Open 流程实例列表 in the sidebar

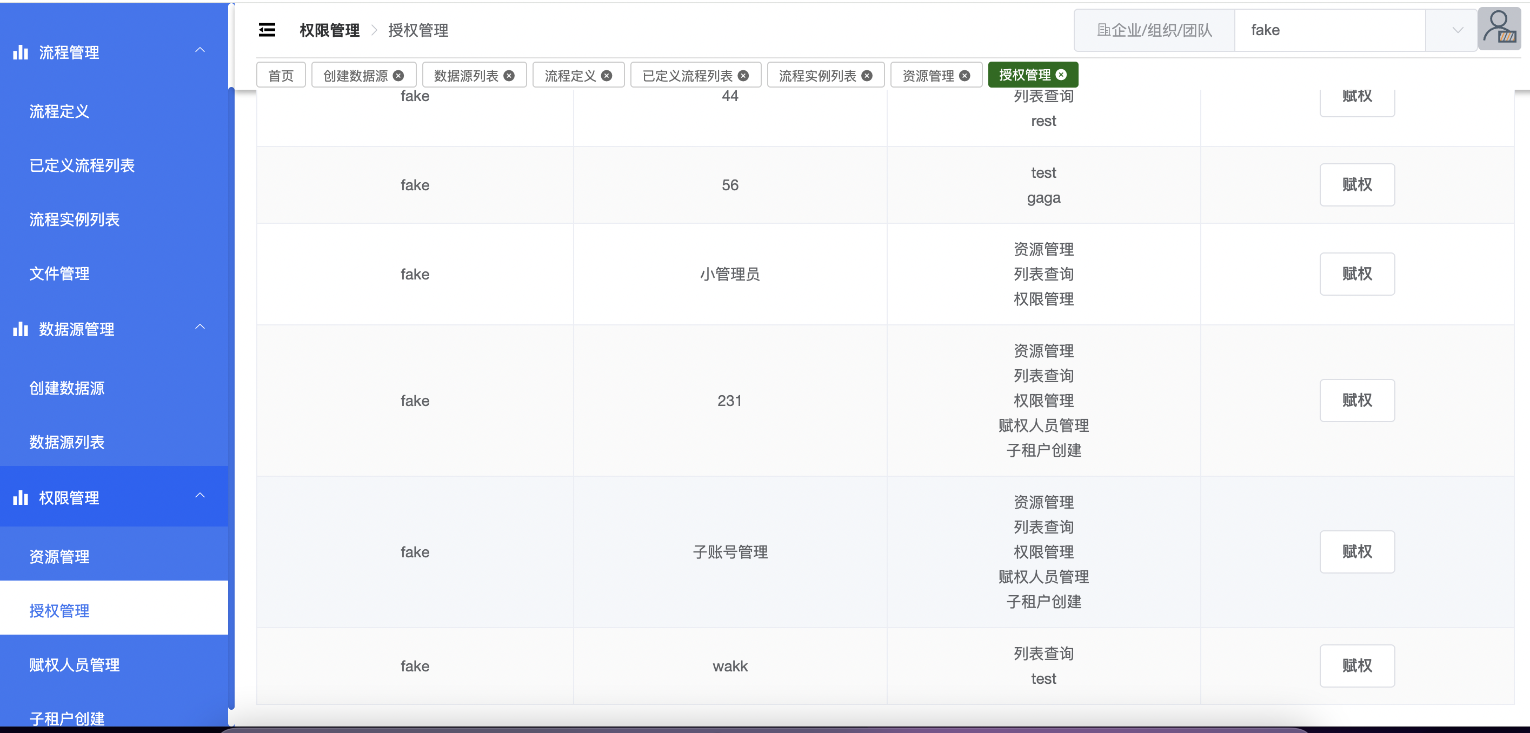pyautogui.click(x=114, y=219)
